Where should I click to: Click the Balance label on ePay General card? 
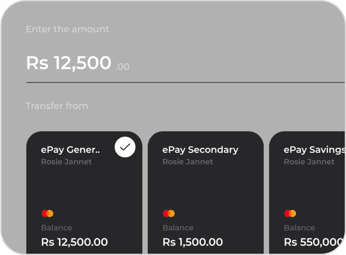click(x=57, y=228)
